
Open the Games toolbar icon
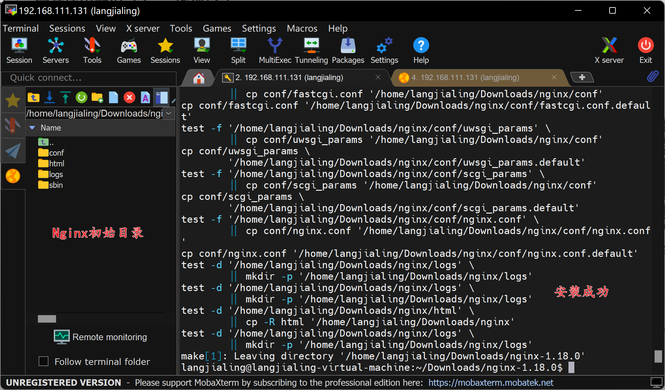[129, 50]
